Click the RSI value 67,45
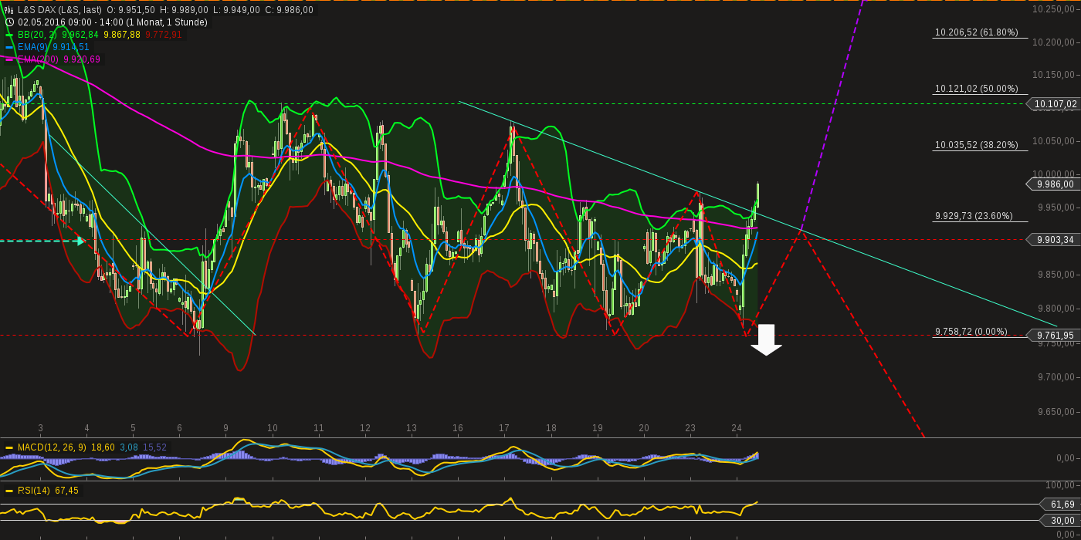Screen dimensions: 1081x540 [66, 491]
